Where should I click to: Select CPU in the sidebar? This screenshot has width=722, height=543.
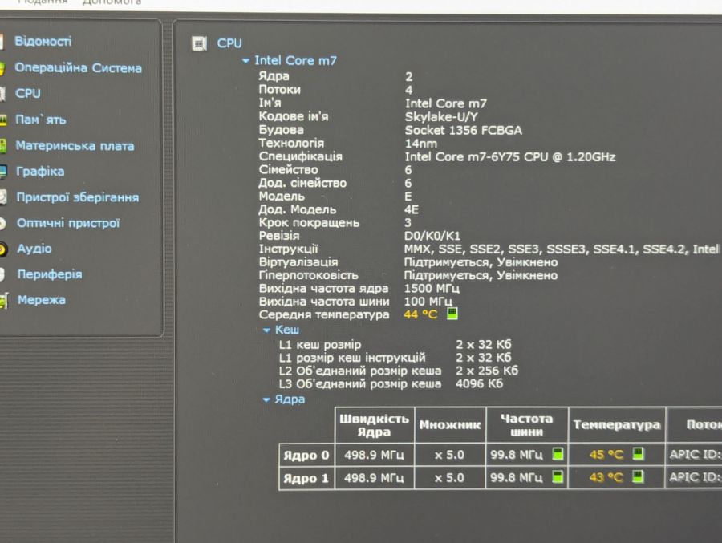click(x=27, y=94)
